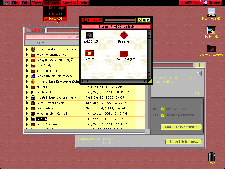Expand the HawkOS folder in list

[27, 119]
